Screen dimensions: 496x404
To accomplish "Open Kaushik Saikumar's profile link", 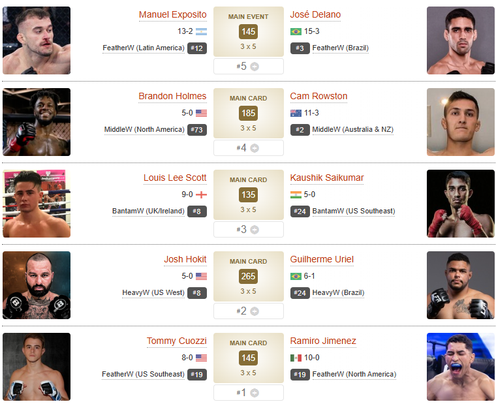I will click(327, 178).
